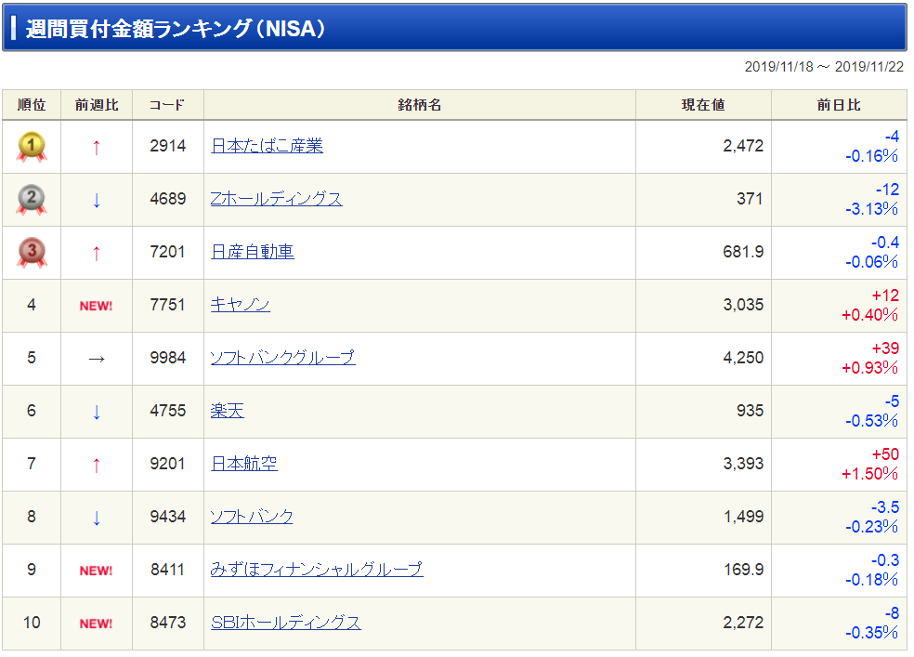Click the 前週比 column header
914x657 pixels.
[97, 105]
